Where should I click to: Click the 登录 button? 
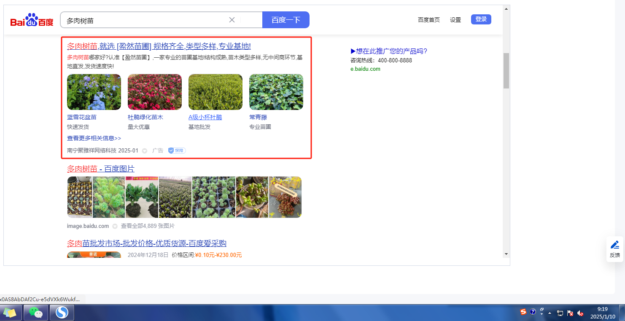pos(481,19)
